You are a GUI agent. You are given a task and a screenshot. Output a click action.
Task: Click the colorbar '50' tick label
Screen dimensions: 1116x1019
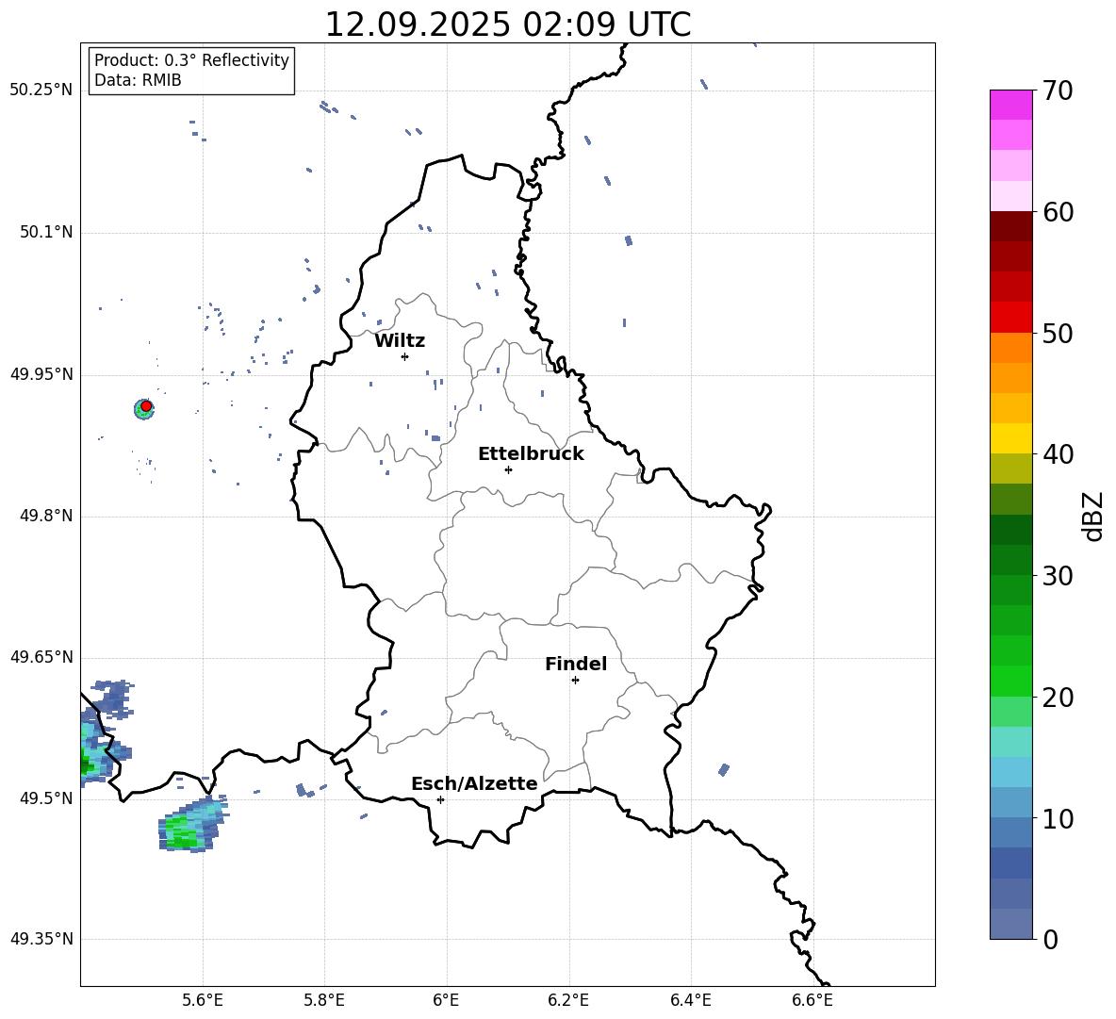tap(1058, 333)
